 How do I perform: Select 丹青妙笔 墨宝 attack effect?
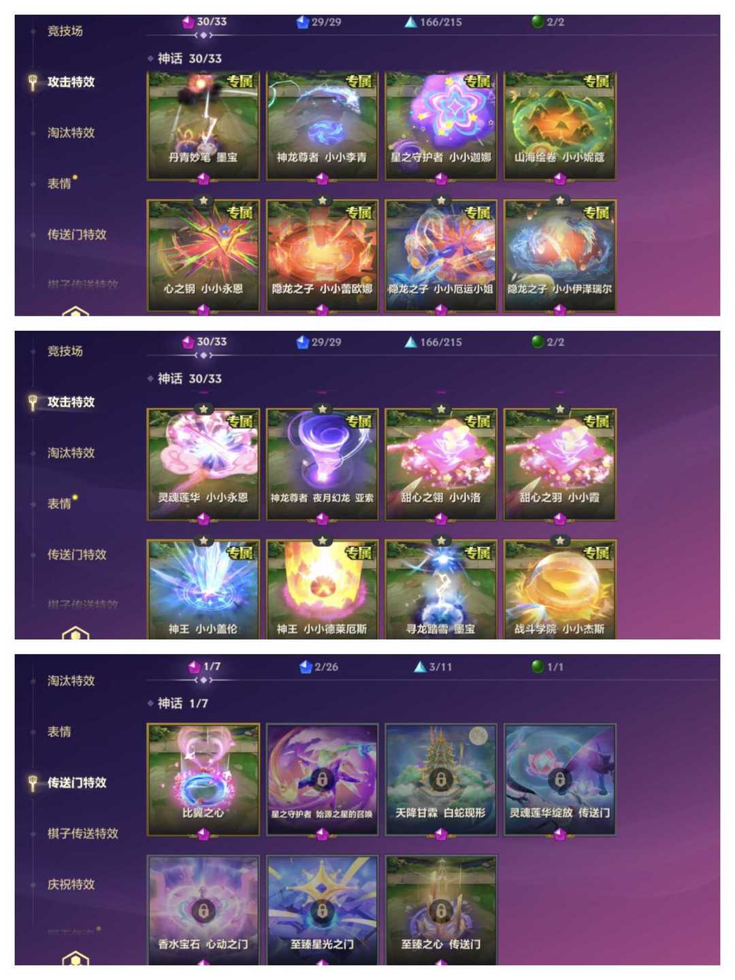coord(203,126)
